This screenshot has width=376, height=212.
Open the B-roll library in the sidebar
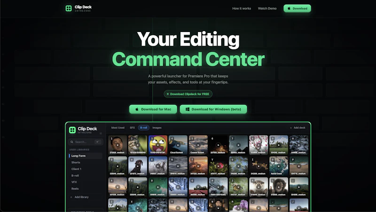tap(75, 175)
